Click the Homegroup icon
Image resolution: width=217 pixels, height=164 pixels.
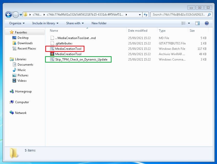tap(12, 91)
